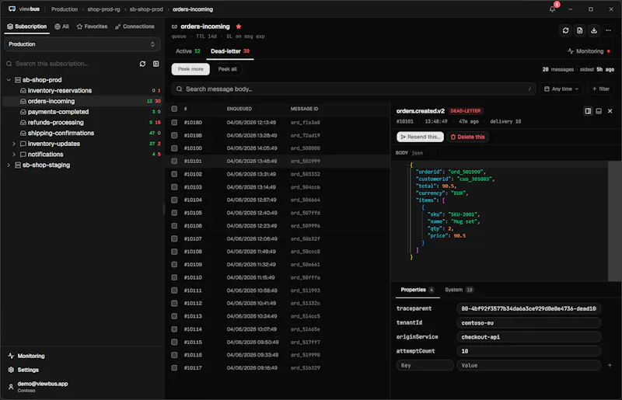Switch detail pane to bottom layout

pos(599,111)
